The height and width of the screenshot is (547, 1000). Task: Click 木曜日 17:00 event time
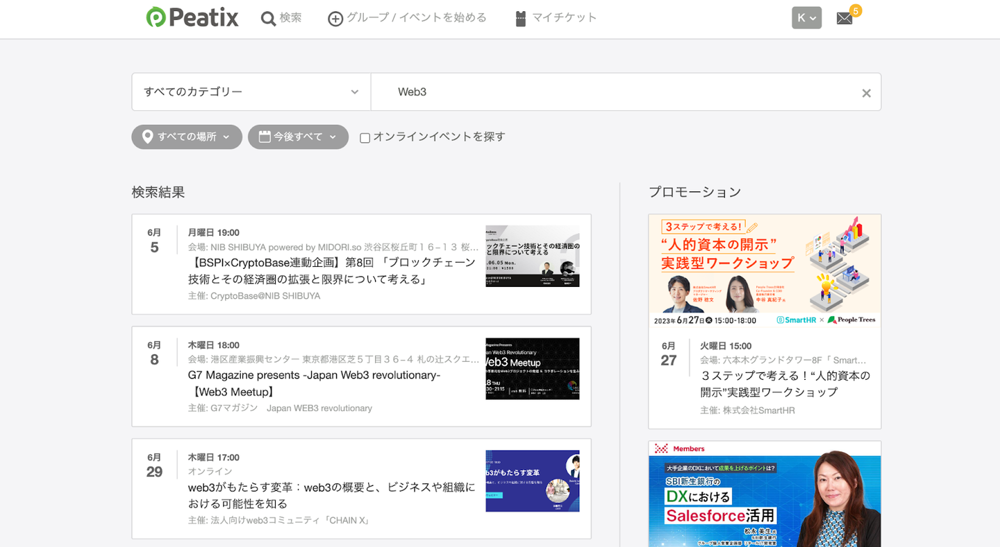click(x=213, y=458)
